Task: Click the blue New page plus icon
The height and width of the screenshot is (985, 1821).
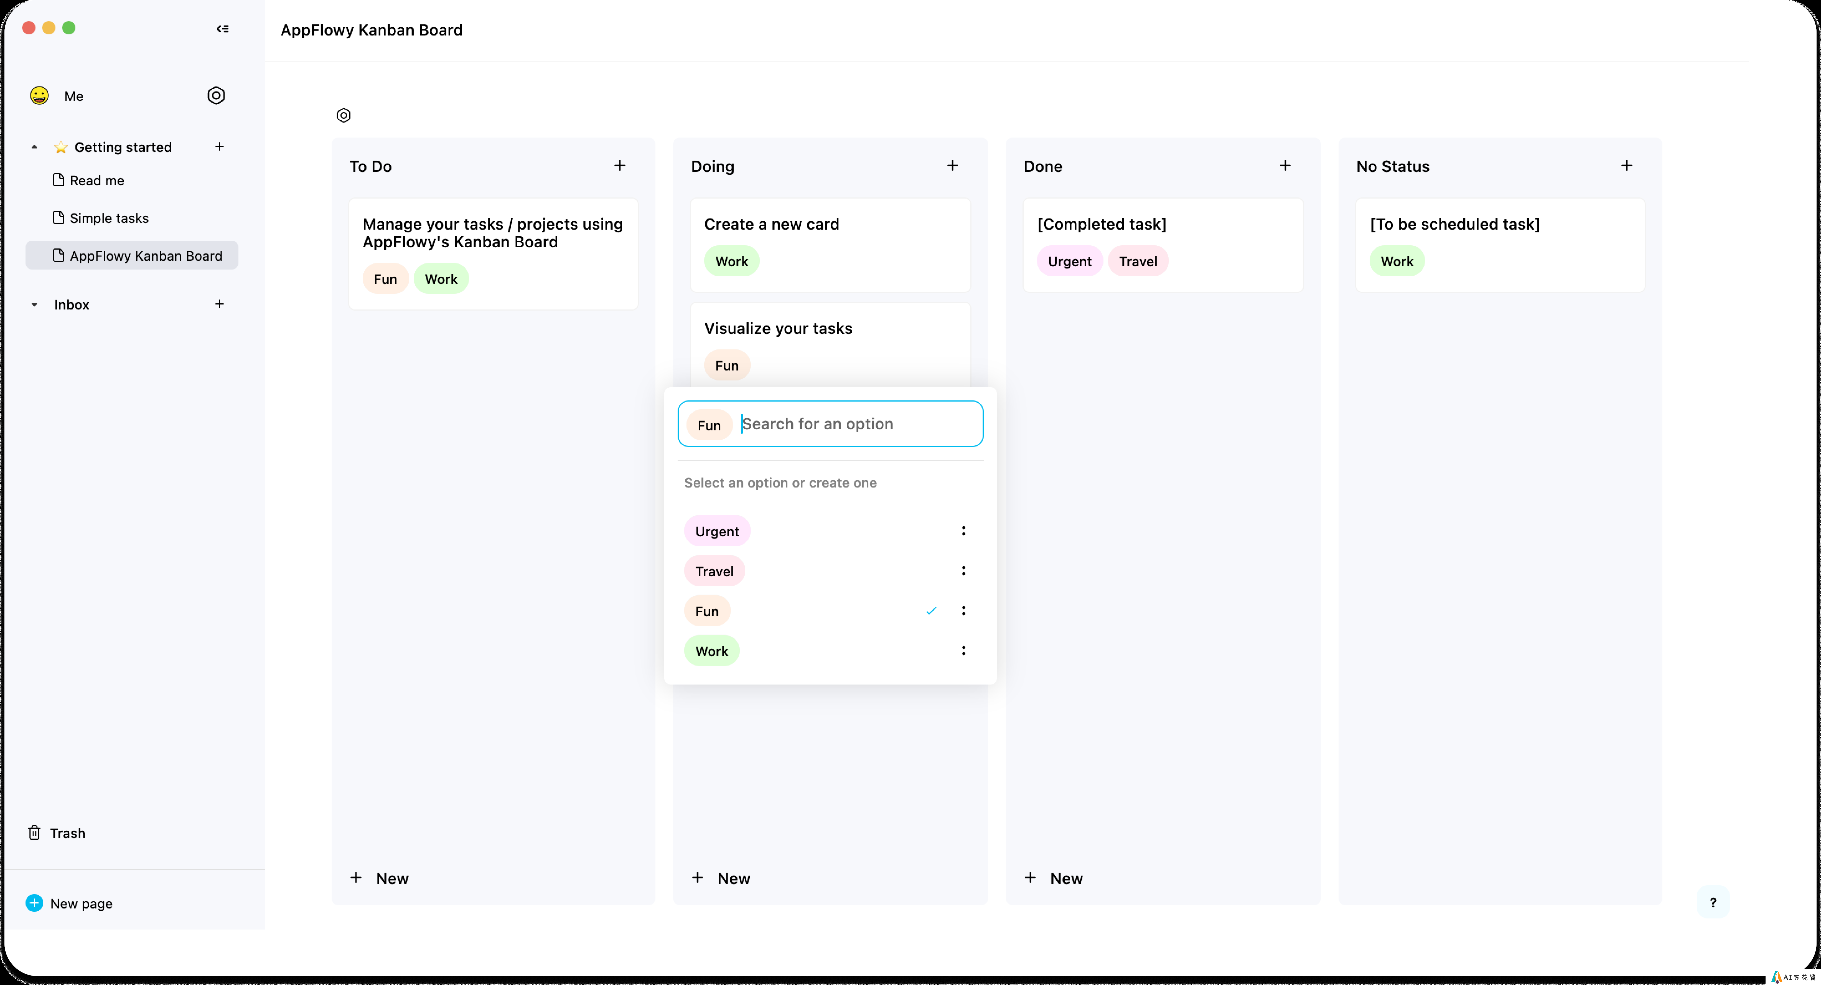Action: click(x=34, y=903)
